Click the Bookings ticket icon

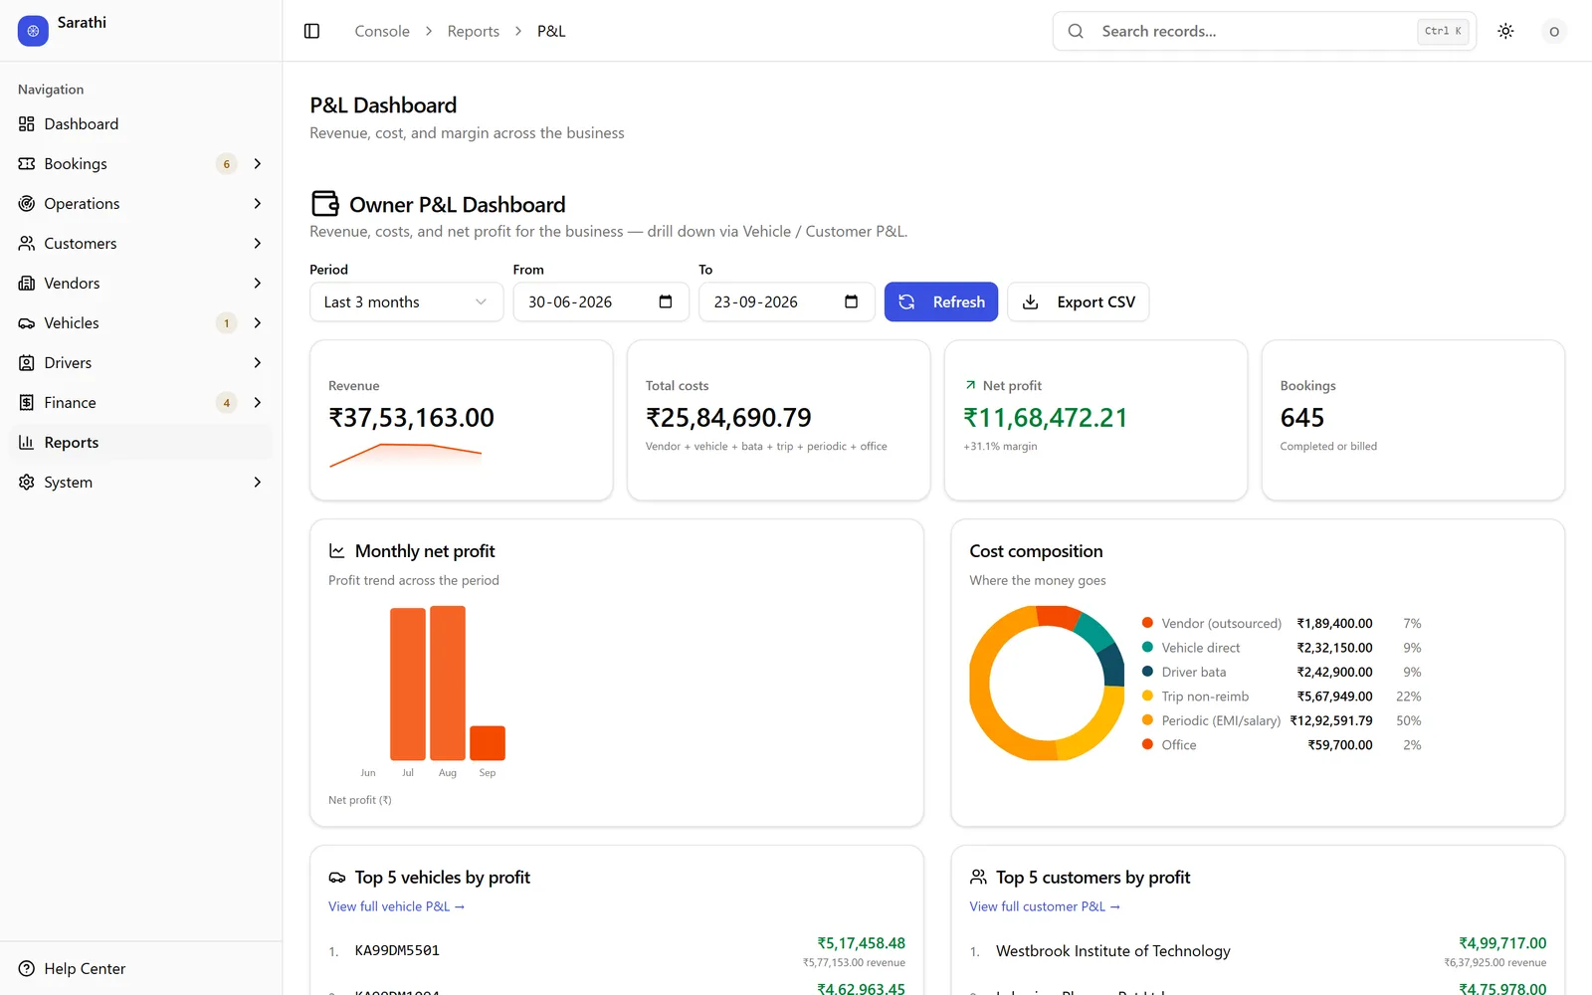pos(27,163)
